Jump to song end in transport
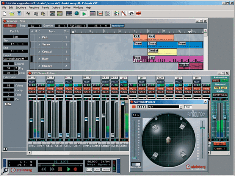Viewport: 235px width, 176px height. coord(81,165)
